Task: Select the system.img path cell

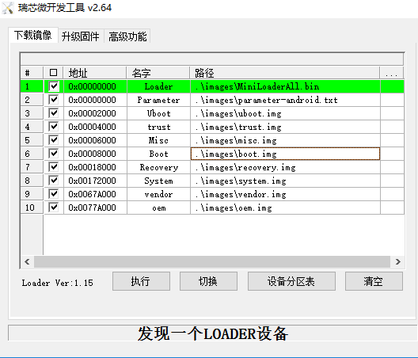Action: [x=285, y=181]
